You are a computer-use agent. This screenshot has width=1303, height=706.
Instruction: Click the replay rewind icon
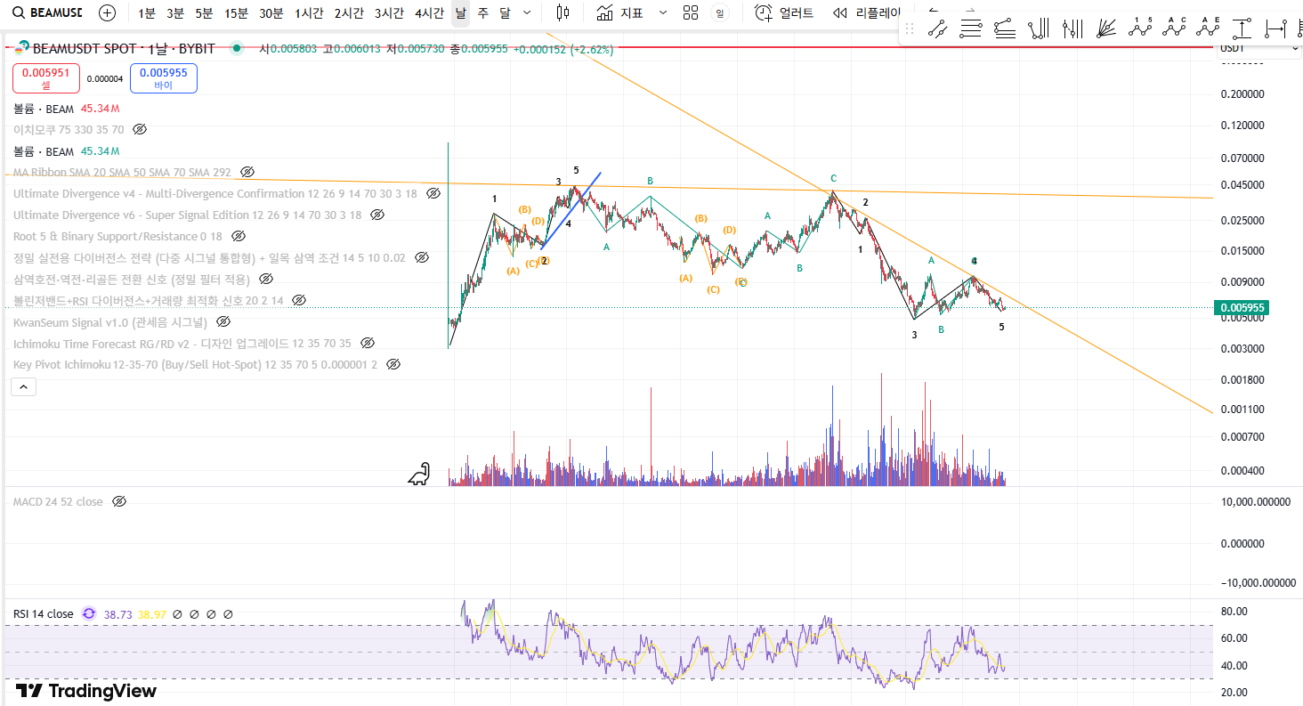[x=840, y=12]
